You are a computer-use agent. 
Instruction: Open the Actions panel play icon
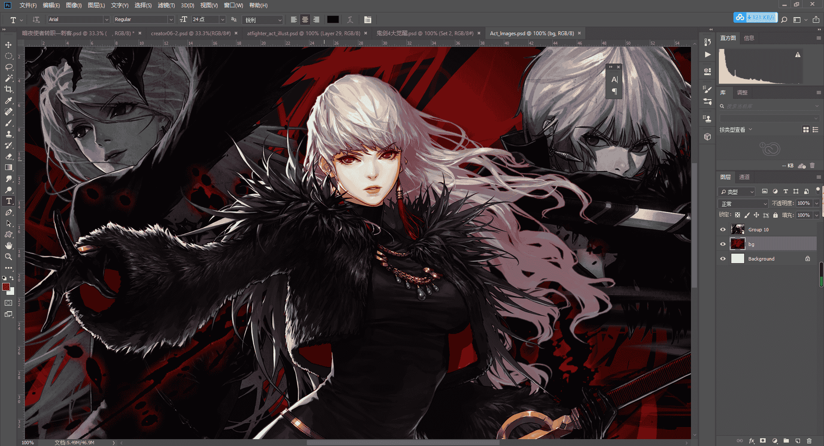(x=708, y=55)
